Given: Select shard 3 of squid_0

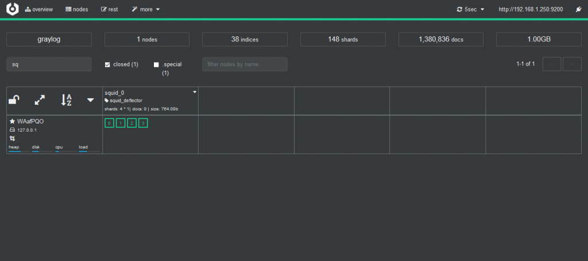Looking at the screenshot, I should (x=143, y=123).
